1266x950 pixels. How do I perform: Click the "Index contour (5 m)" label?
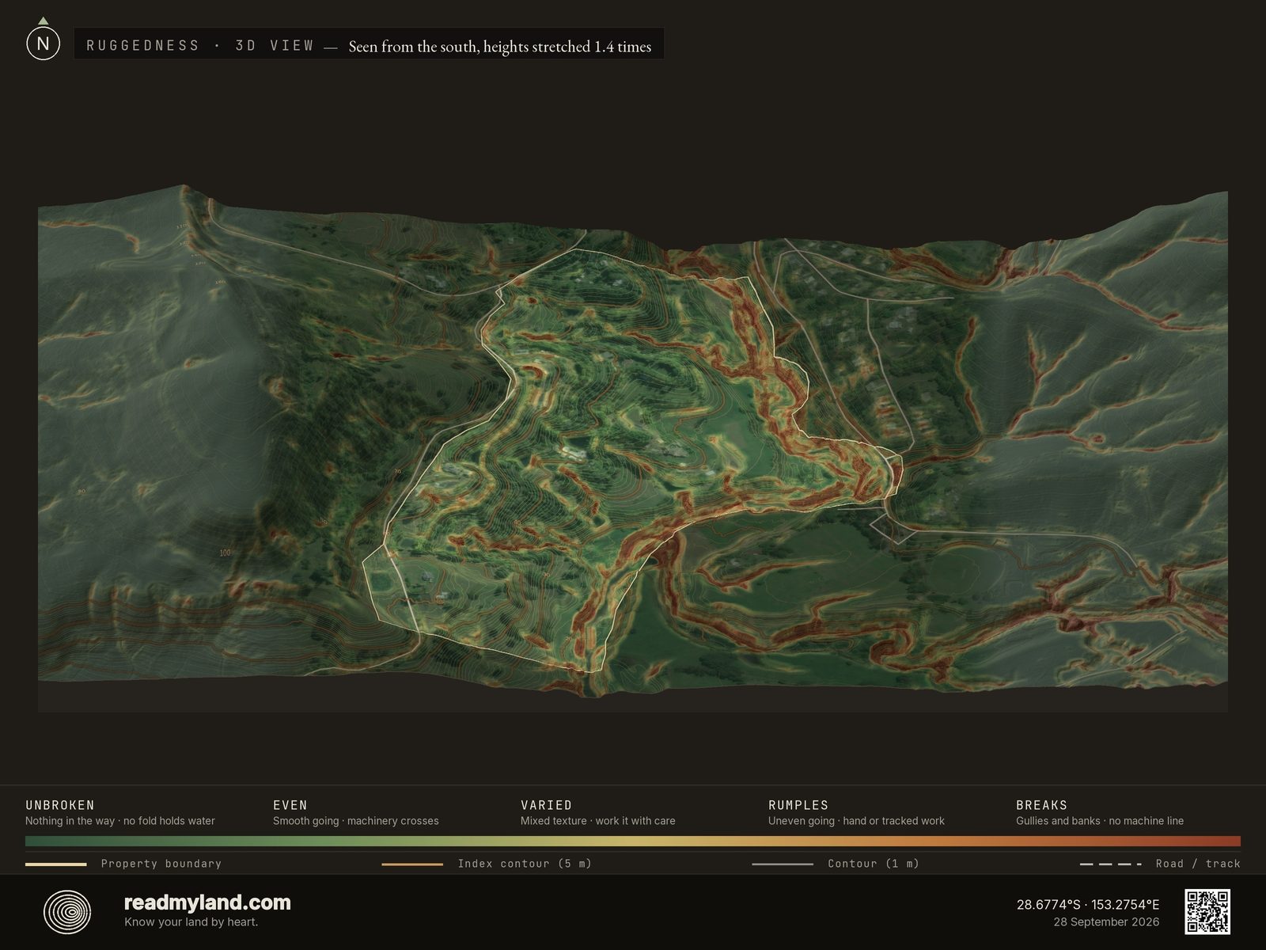tap(525, 864)
